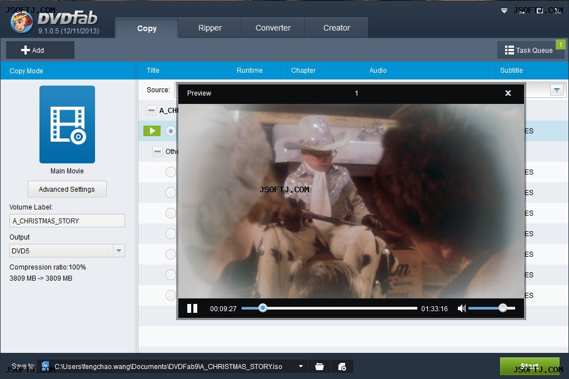Viewport: 569px width, 379px height.
Task: Switch to the Creator tab
Action: (336, 28)
